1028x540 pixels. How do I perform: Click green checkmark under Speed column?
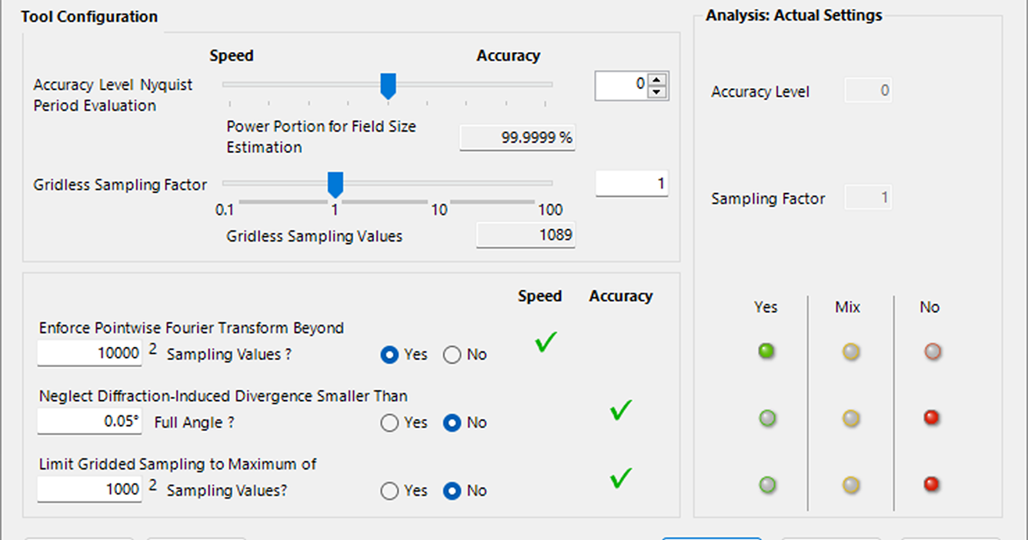coord(545,342)
